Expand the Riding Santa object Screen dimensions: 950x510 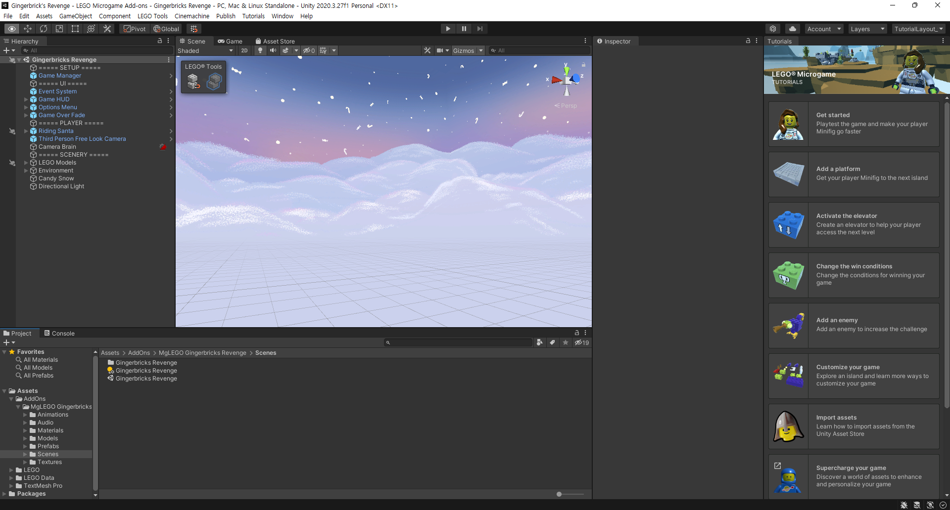pos(26,131)
